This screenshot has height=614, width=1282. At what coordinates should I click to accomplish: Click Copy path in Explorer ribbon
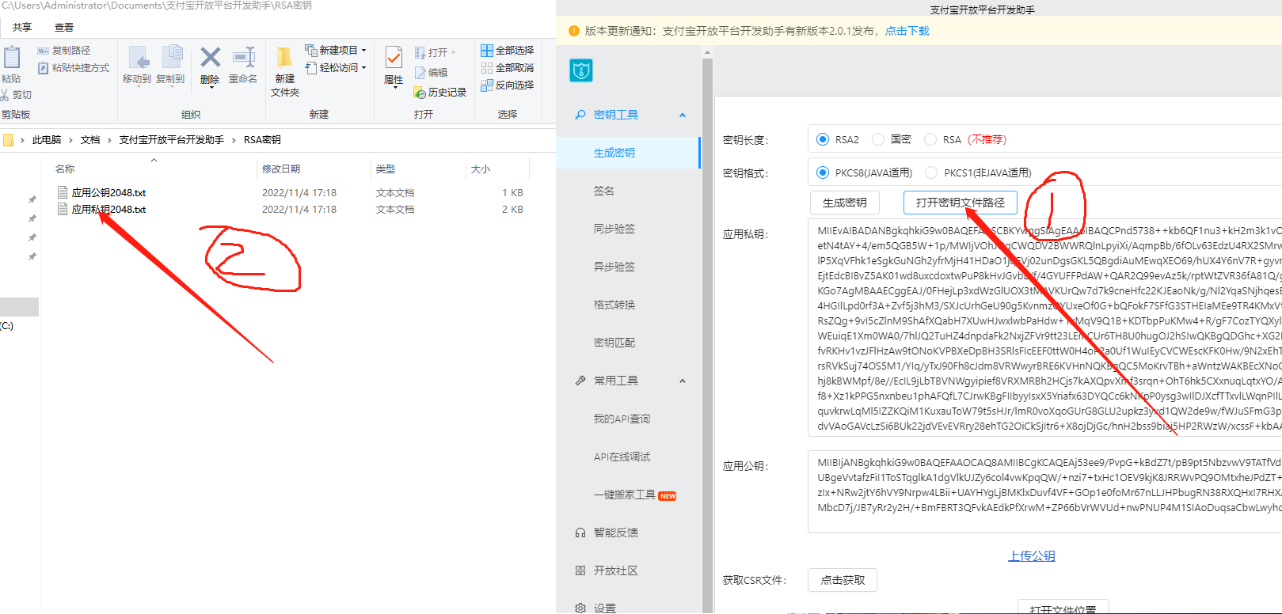click(64, 51)
